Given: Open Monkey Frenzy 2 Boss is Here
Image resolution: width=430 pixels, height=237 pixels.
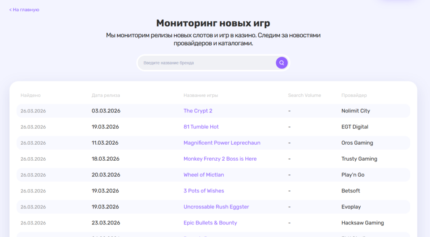Looking at the screenshot, I should (x=220, y=159).
